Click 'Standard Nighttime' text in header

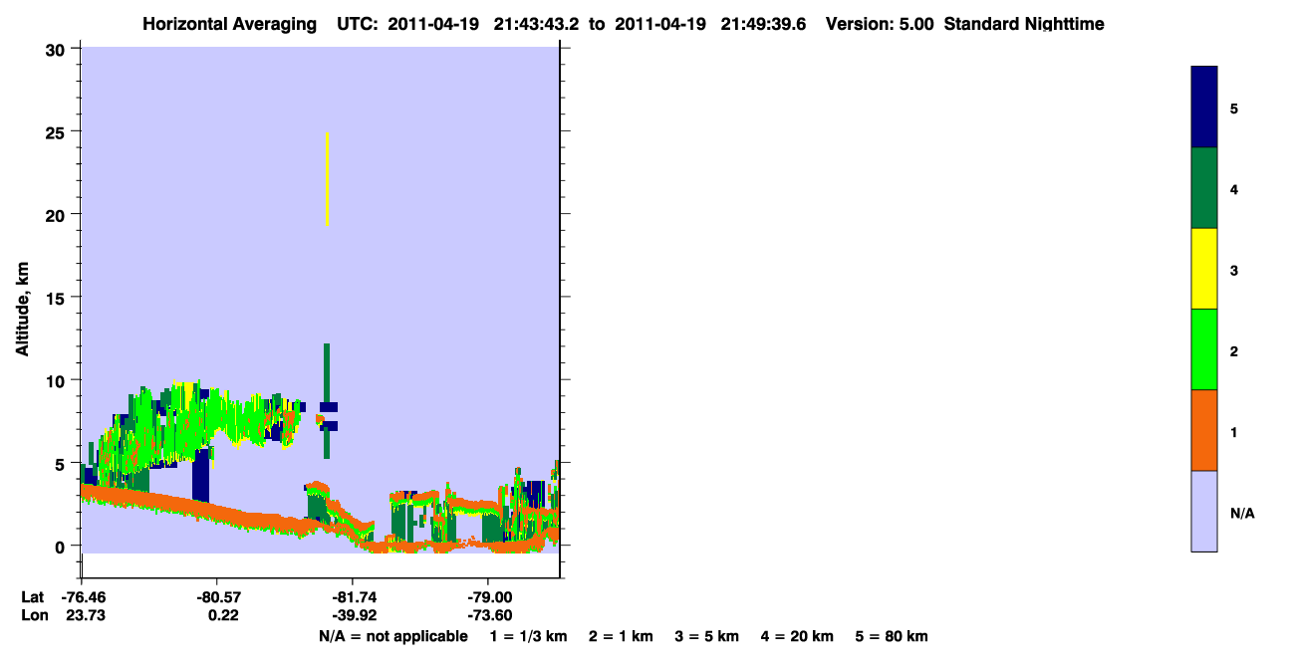[x=1024, y=24]
